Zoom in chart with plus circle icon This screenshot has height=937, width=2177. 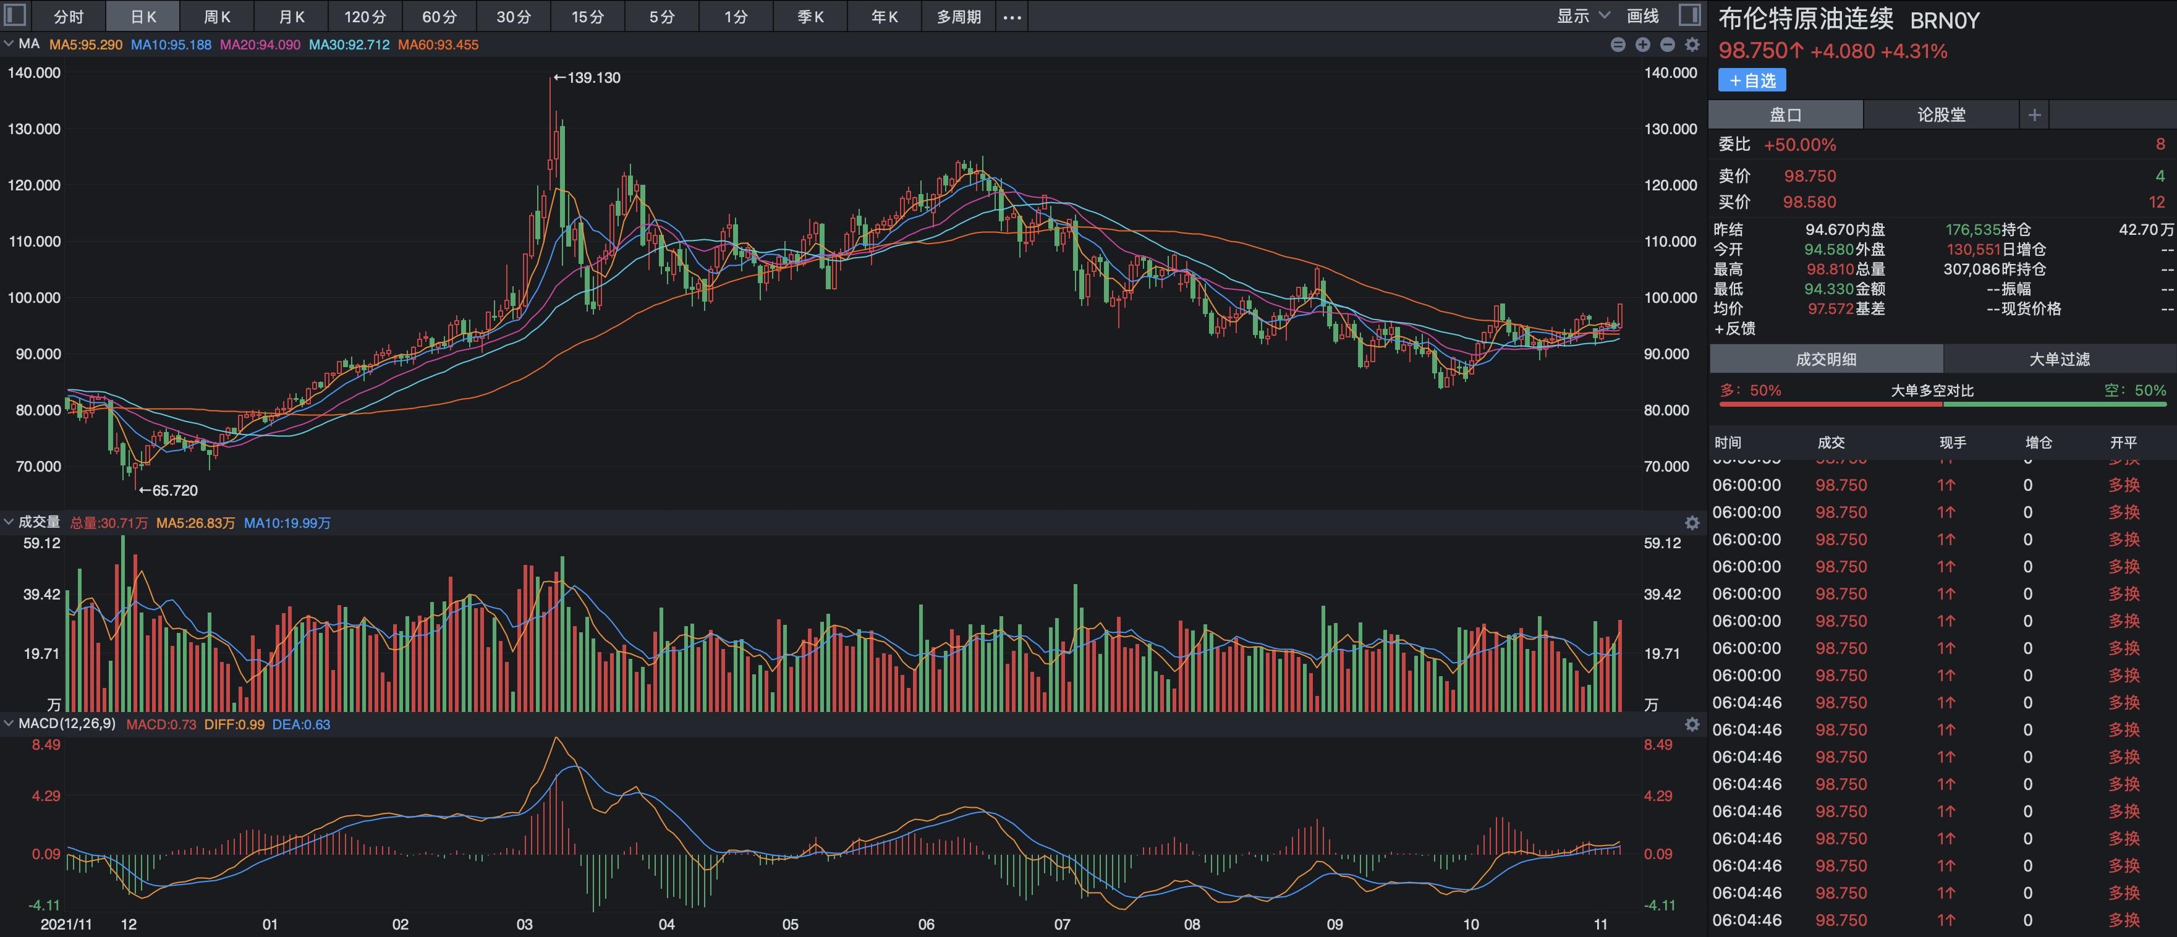click(1642, 45)
